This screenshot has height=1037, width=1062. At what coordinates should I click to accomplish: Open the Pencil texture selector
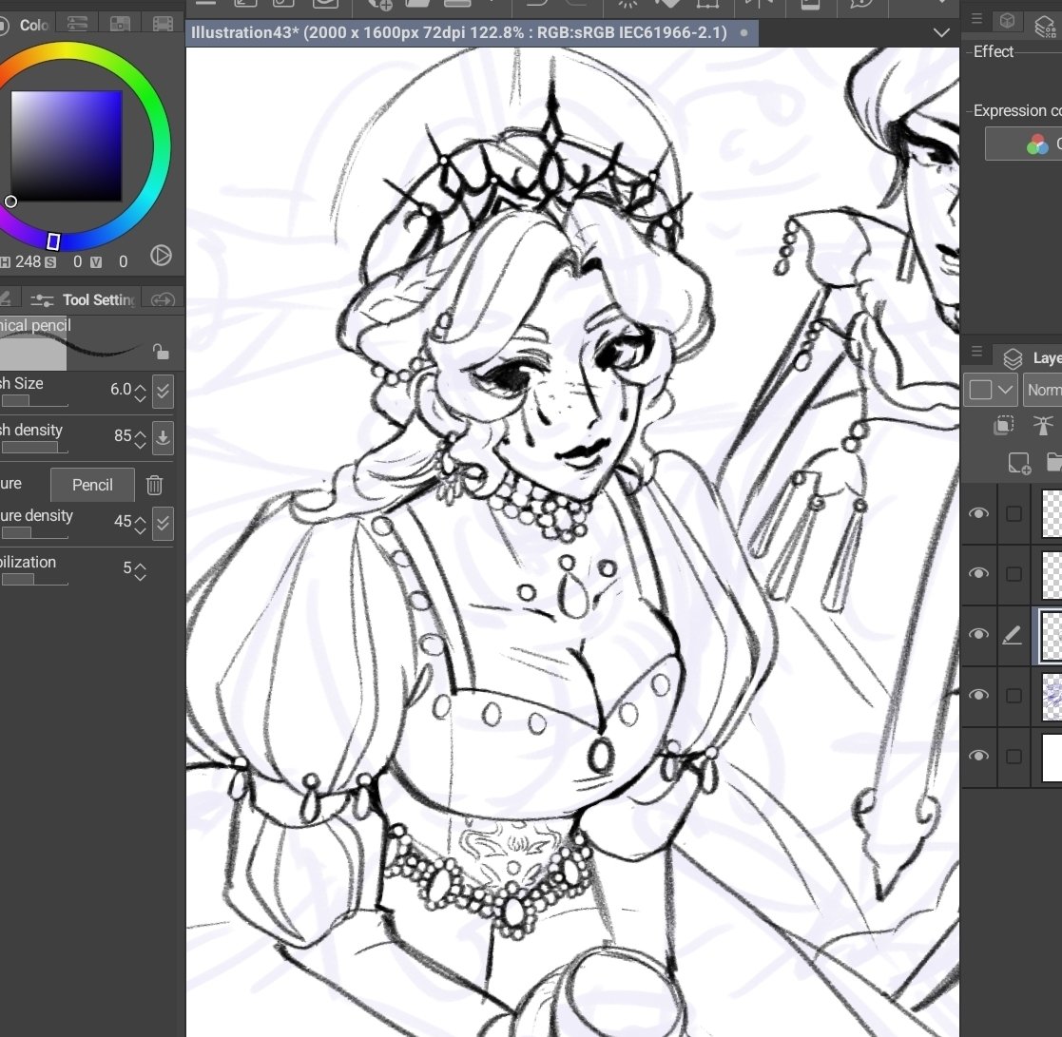tap(92, 485)
